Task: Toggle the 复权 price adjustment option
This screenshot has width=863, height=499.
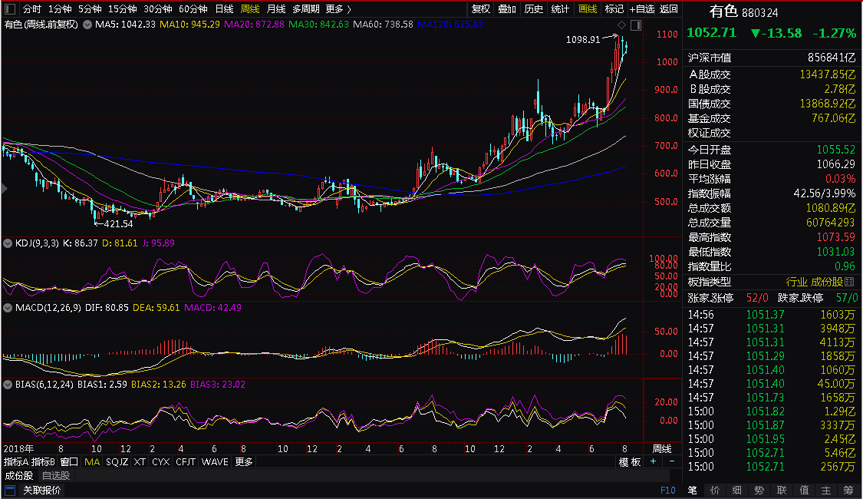Action: click(x=481, y=9)
